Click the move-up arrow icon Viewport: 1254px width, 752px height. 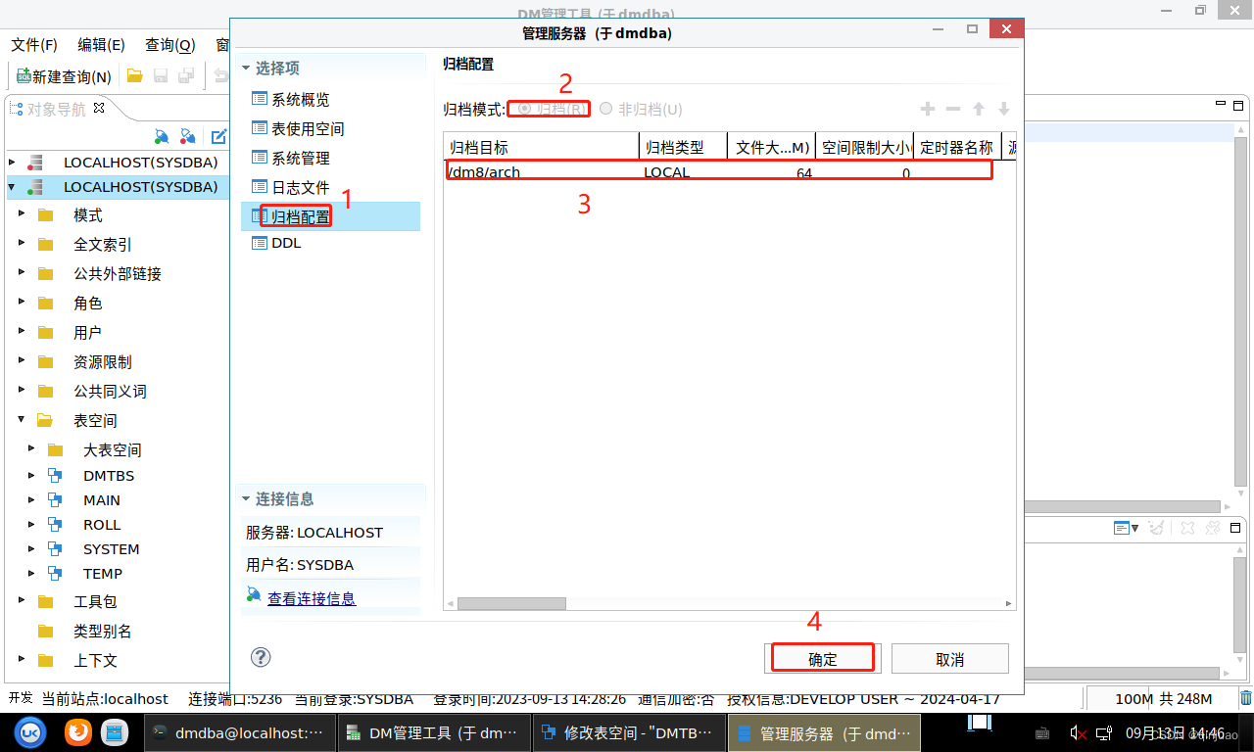coord(979,109)
